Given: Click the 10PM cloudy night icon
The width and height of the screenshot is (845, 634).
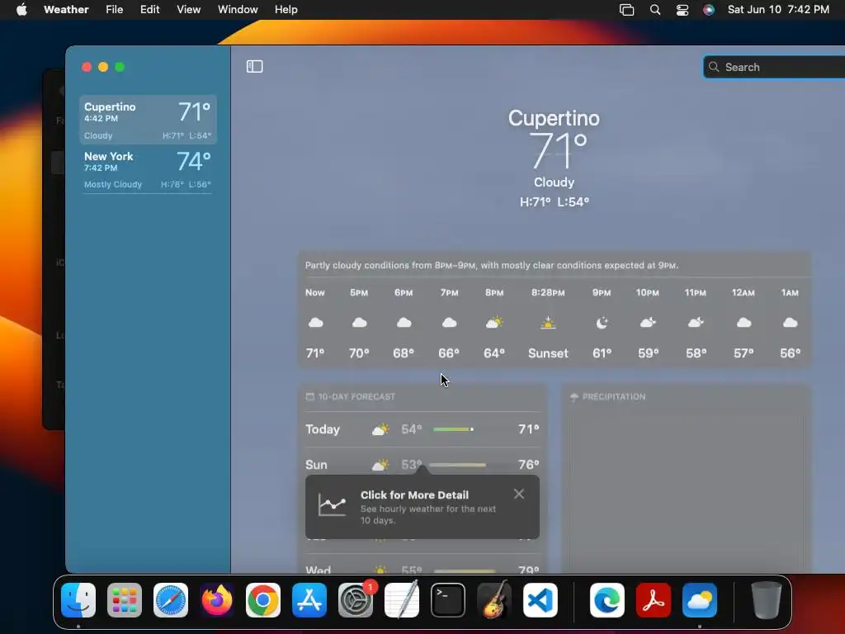Looking at the screenshot, I should pos(648,323).
